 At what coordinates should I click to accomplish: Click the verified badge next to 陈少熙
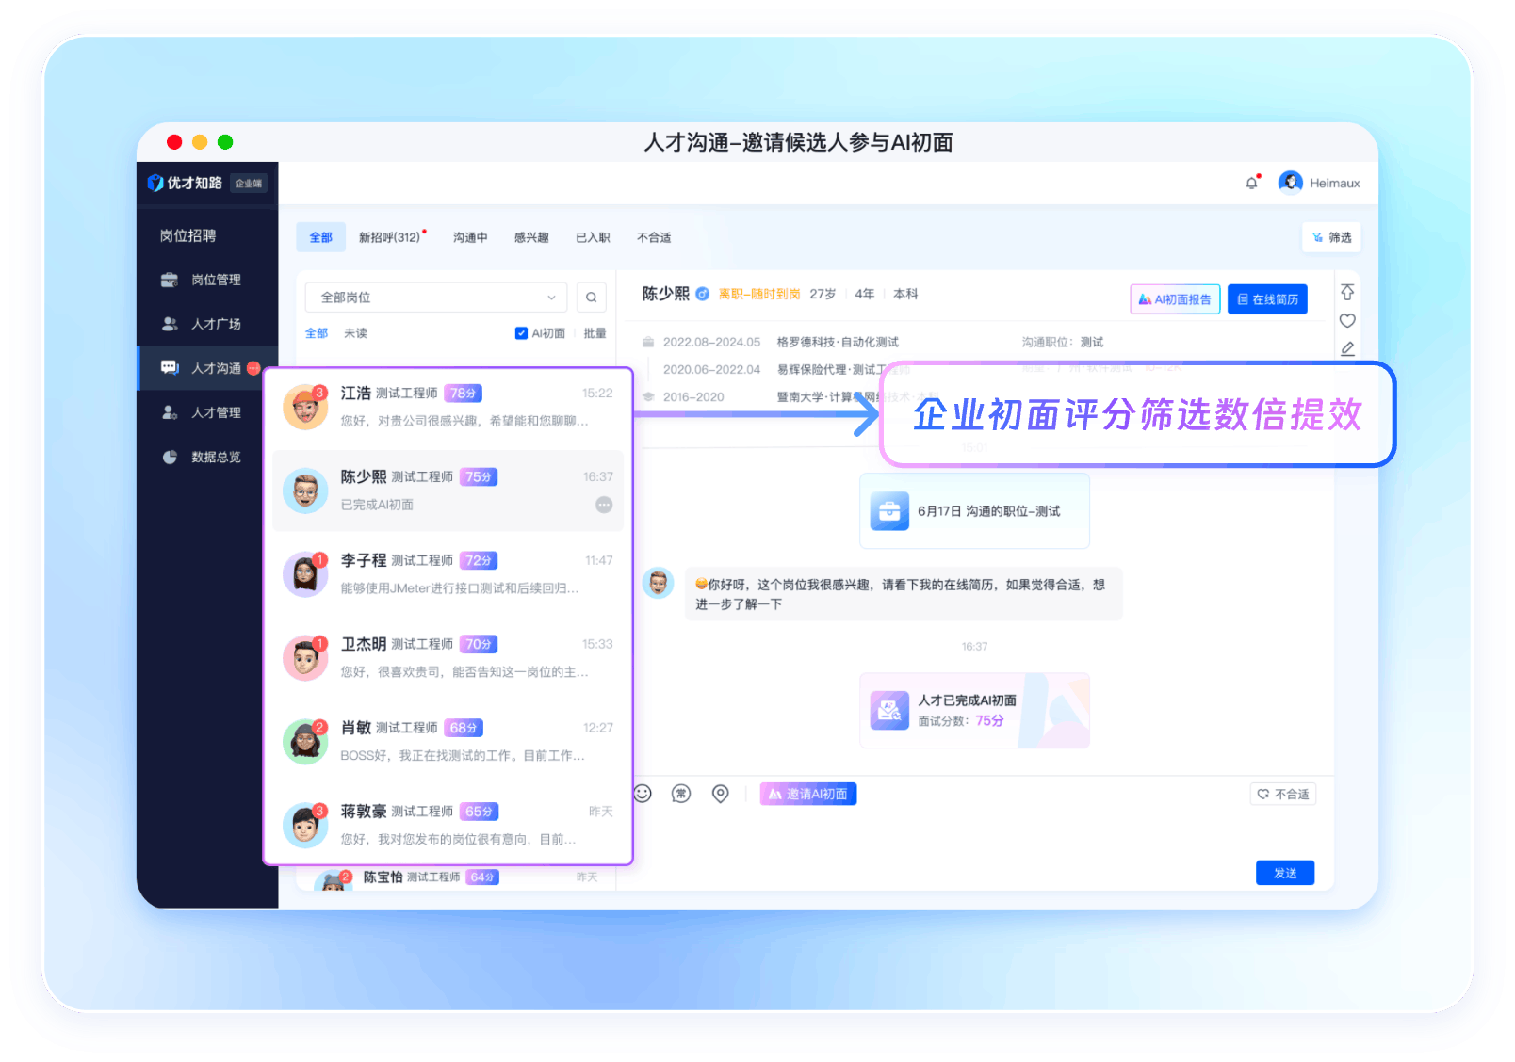click(x=702, y=294)
